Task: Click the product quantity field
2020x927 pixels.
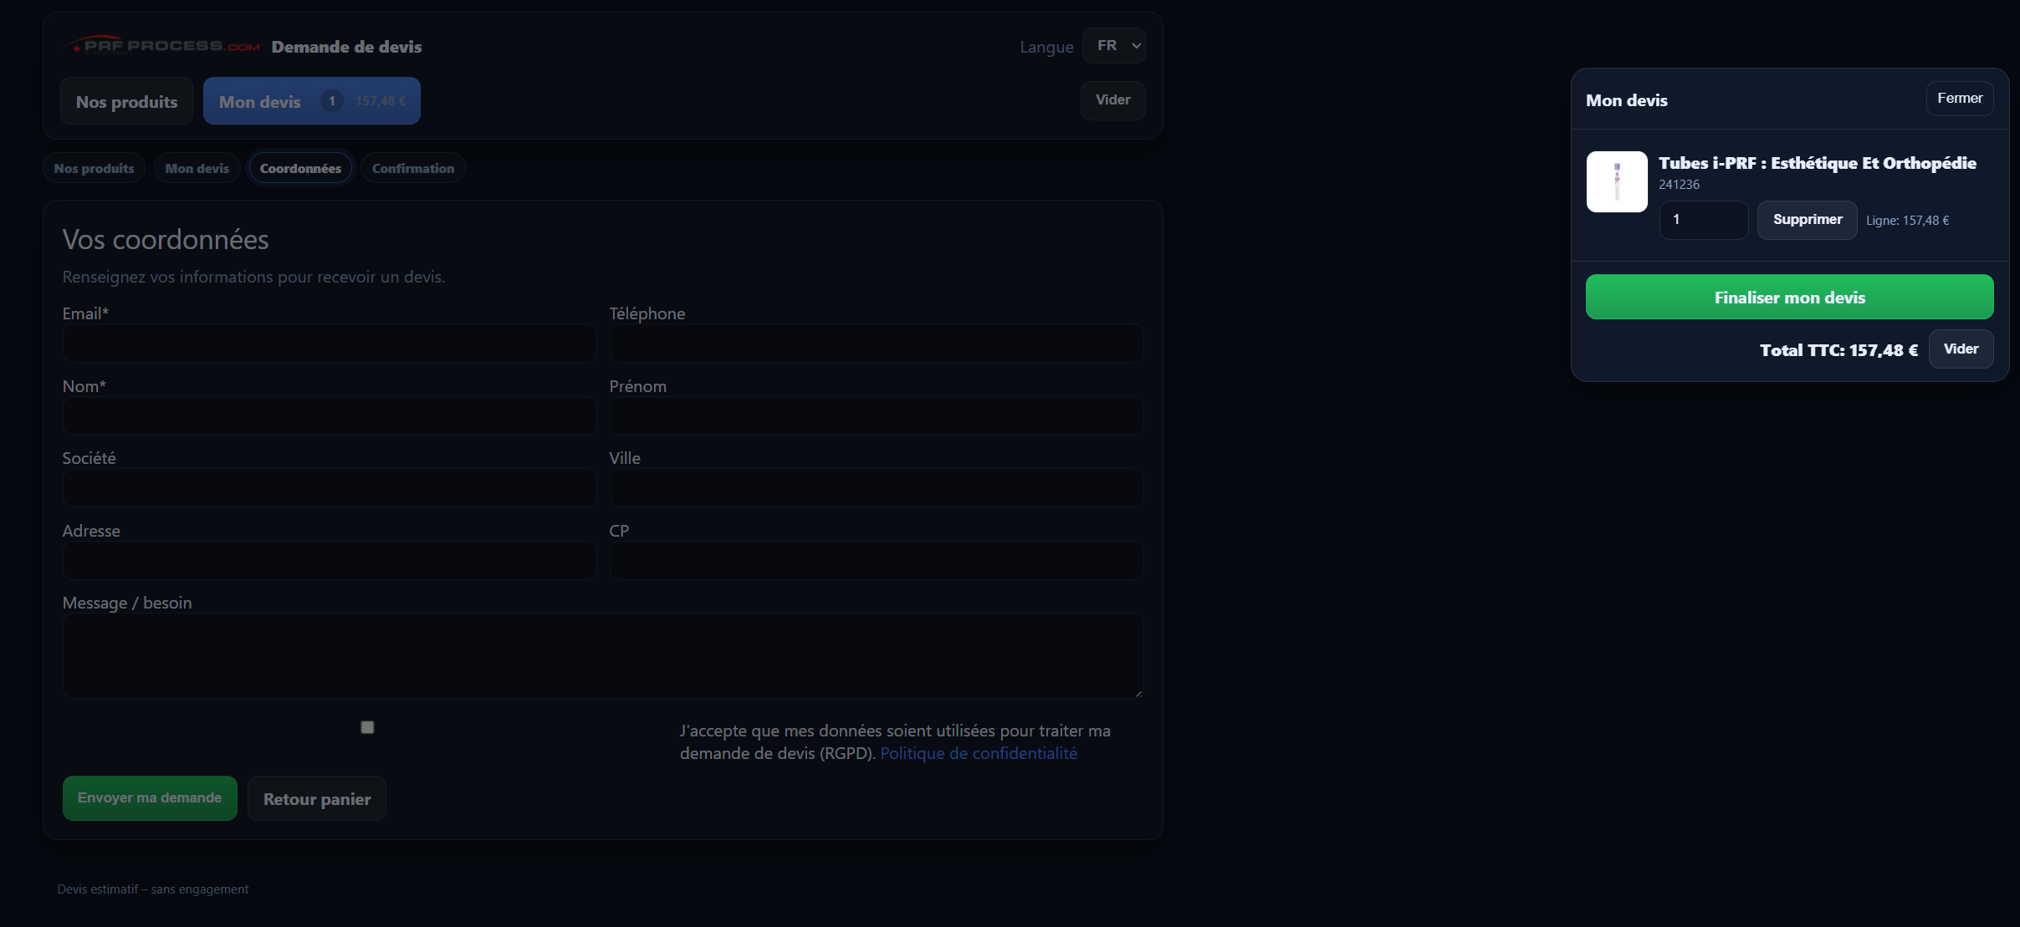Action: point(1702,220)
